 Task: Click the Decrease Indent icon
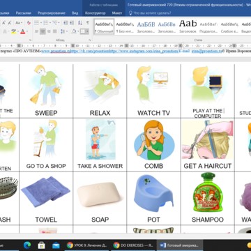(x=66, y=23)
